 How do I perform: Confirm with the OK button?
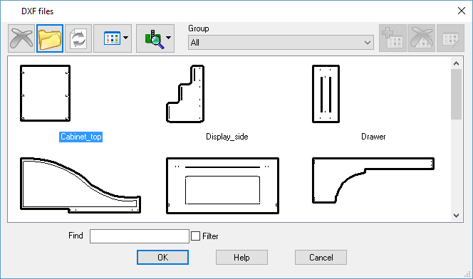[x=162, y=258]
